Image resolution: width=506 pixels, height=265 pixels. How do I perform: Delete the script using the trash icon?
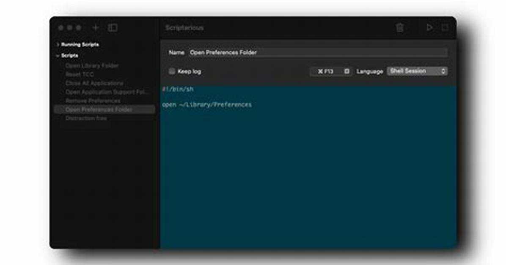[x=399, y=28]
